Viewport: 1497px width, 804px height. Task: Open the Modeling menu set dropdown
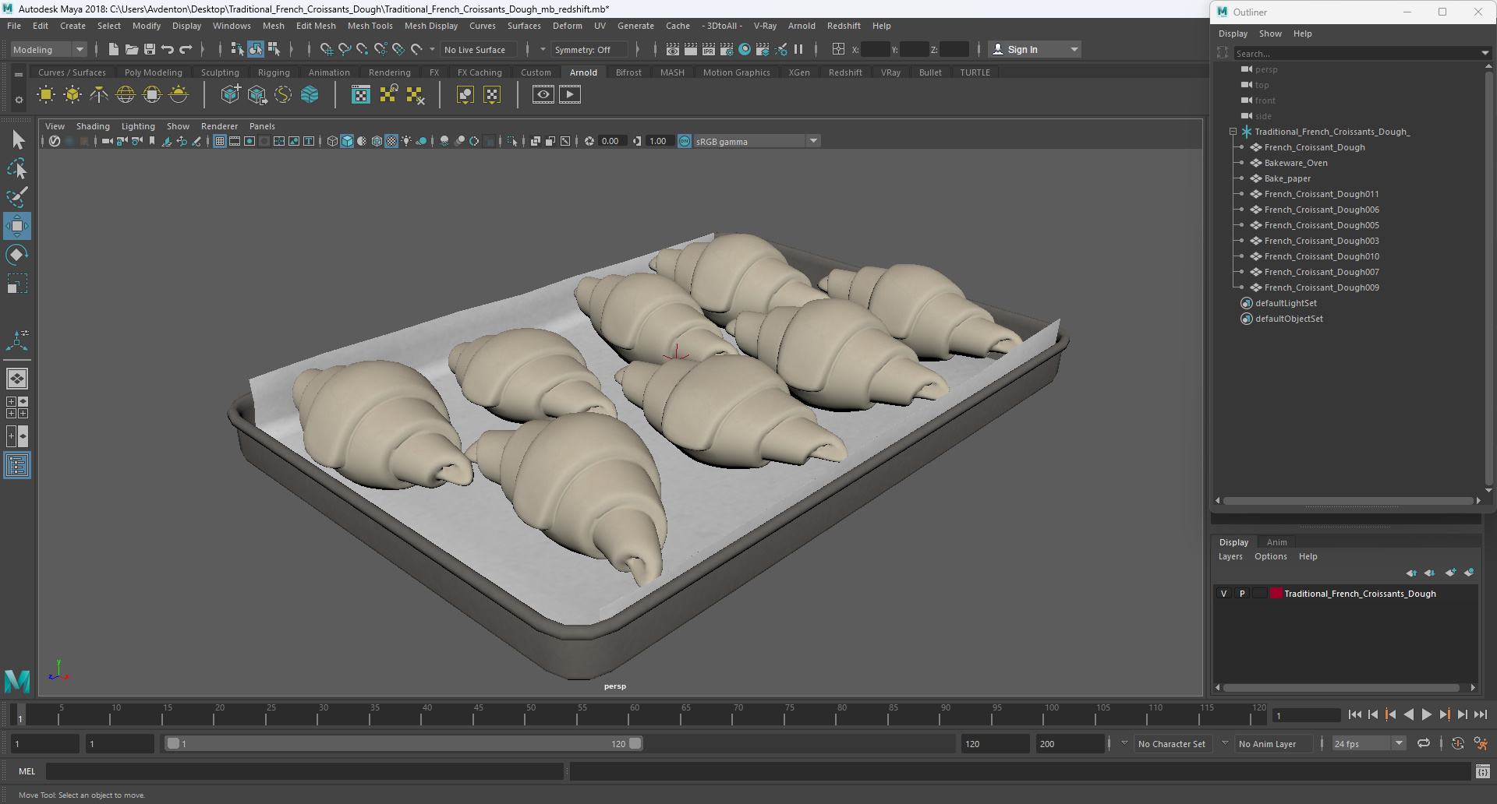48,49
